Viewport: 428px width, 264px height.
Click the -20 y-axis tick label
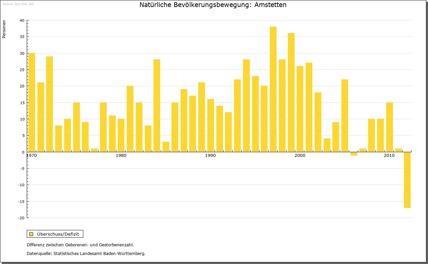pos(21,218)
